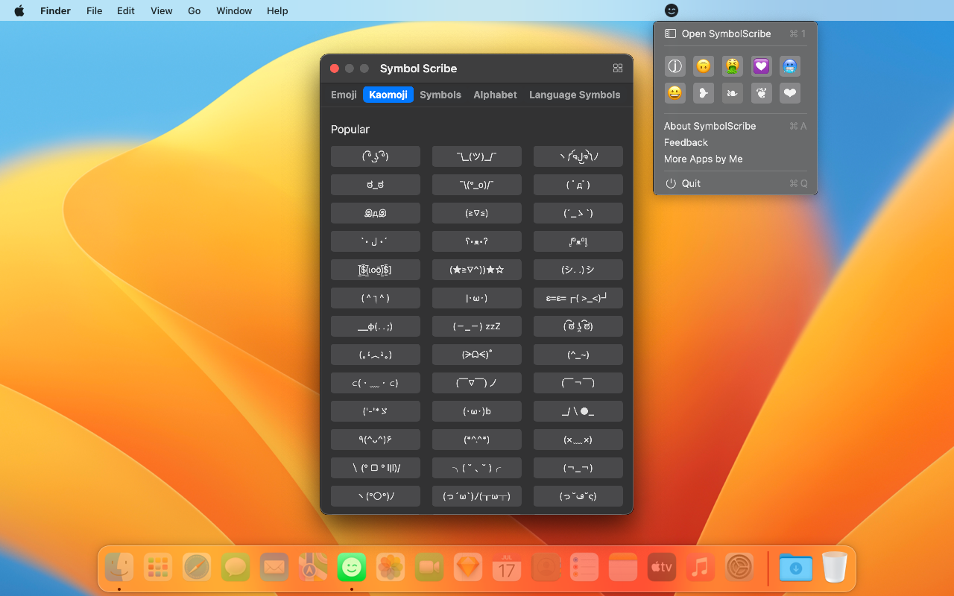Click the (x_x) kaomoji button
Viewport: 954px width, 596px height.
pos(578,440)
